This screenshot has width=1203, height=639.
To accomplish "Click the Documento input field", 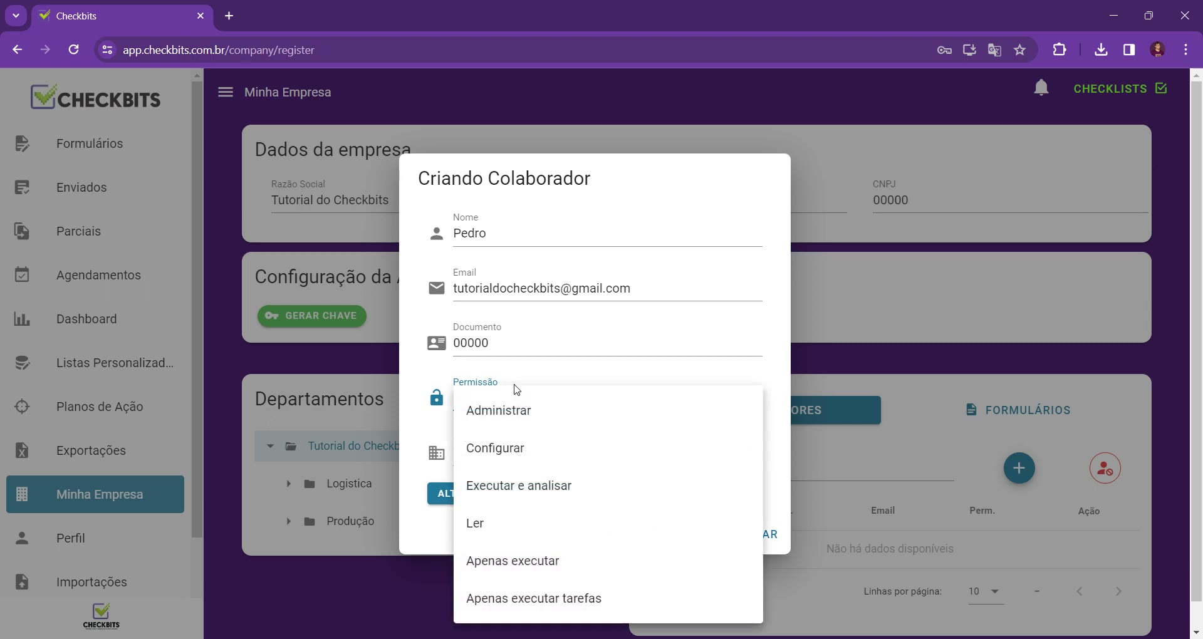I will click(607, 343).
